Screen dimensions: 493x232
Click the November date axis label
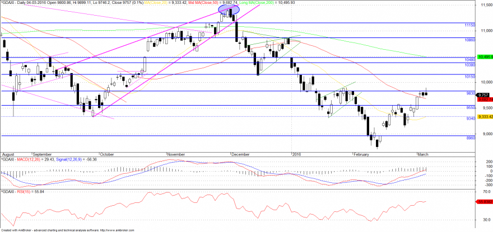[x=176, y=154]
